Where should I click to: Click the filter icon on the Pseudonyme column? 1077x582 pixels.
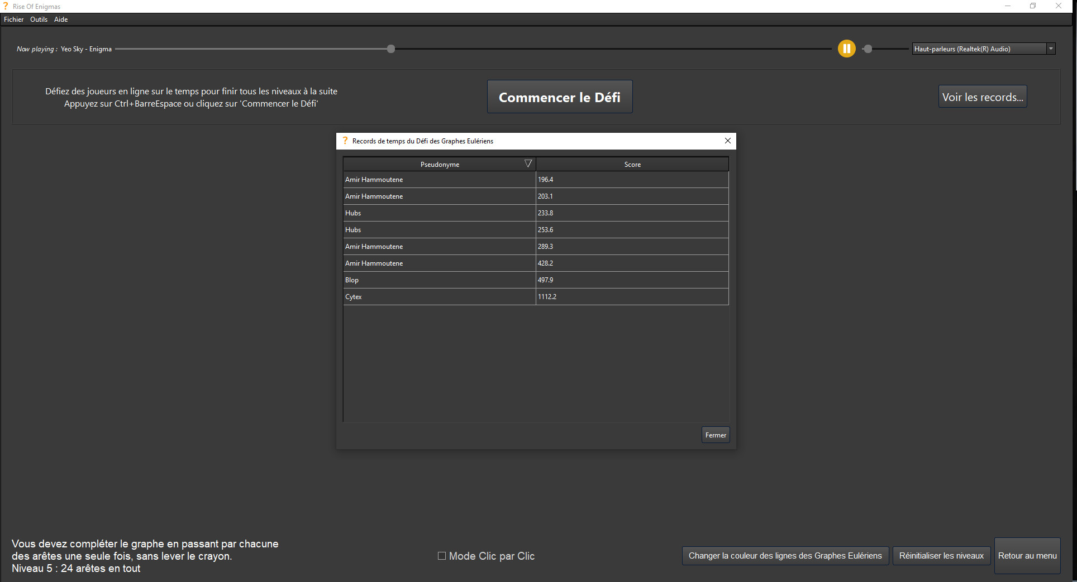click(528, 163)
